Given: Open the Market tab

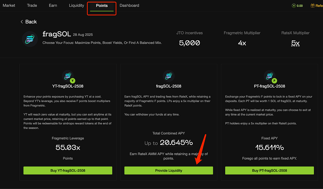Looking at the screenshot, I should [x=9, y=6].
